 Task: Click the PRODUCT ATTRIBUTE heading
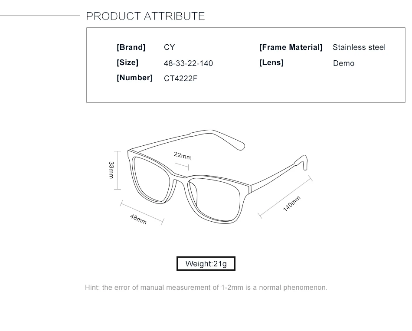pyautogui.click(x=145, y=16)
